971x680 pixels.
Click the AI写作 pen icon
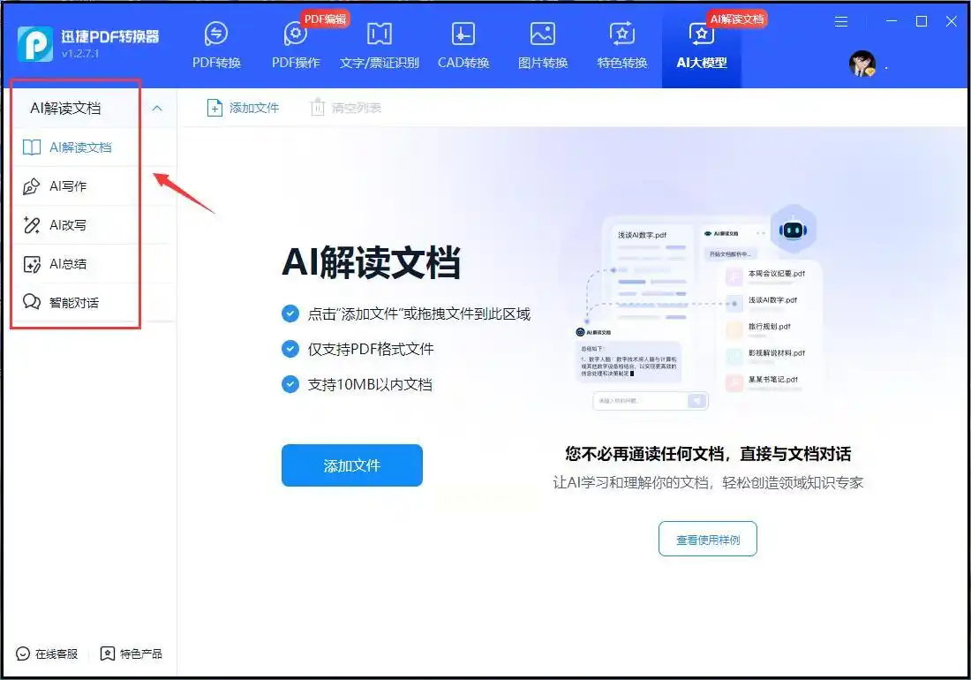[x=32, y=186]
